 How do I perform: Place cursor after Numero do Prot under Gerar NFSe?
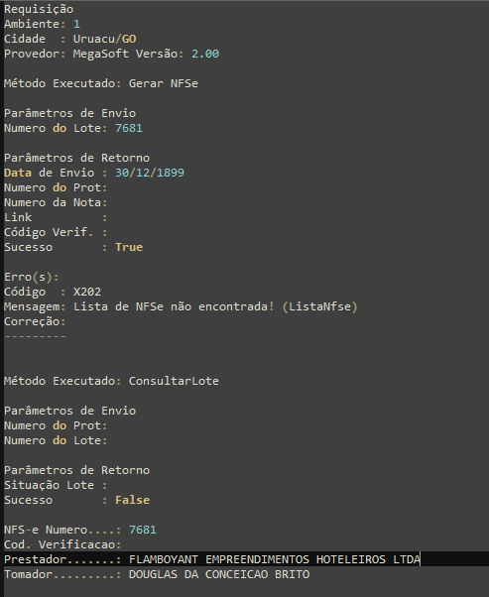tap(109, 187)
